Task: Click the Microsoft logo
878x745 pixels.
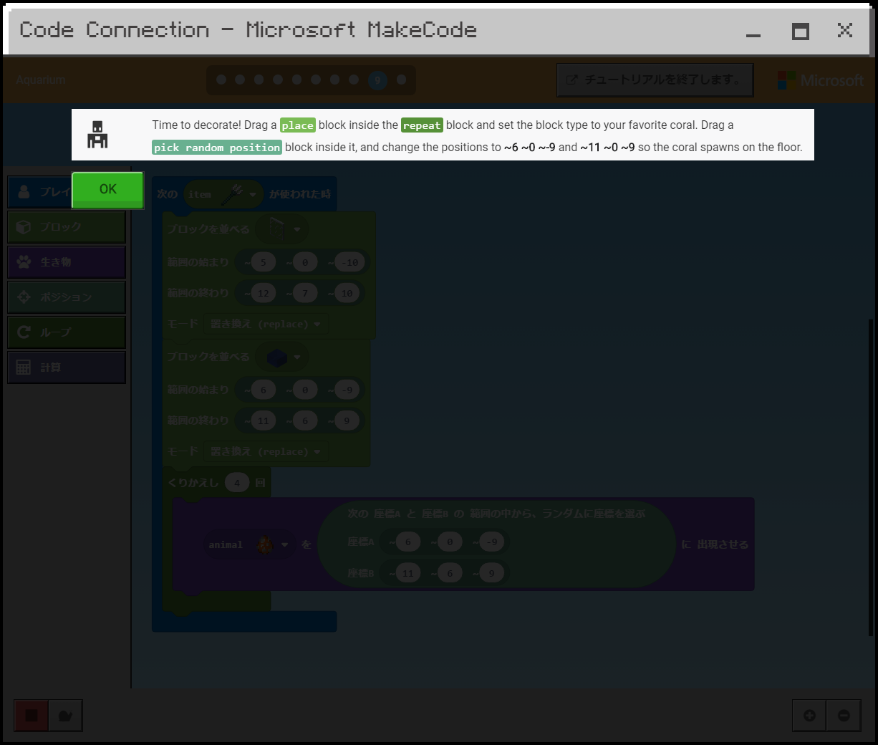Action: click(x=821, y=80)
